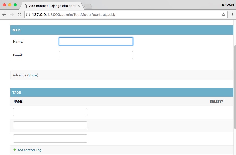Close the Add contact tab
Screen dimensions: 236x155
(79, 6)
